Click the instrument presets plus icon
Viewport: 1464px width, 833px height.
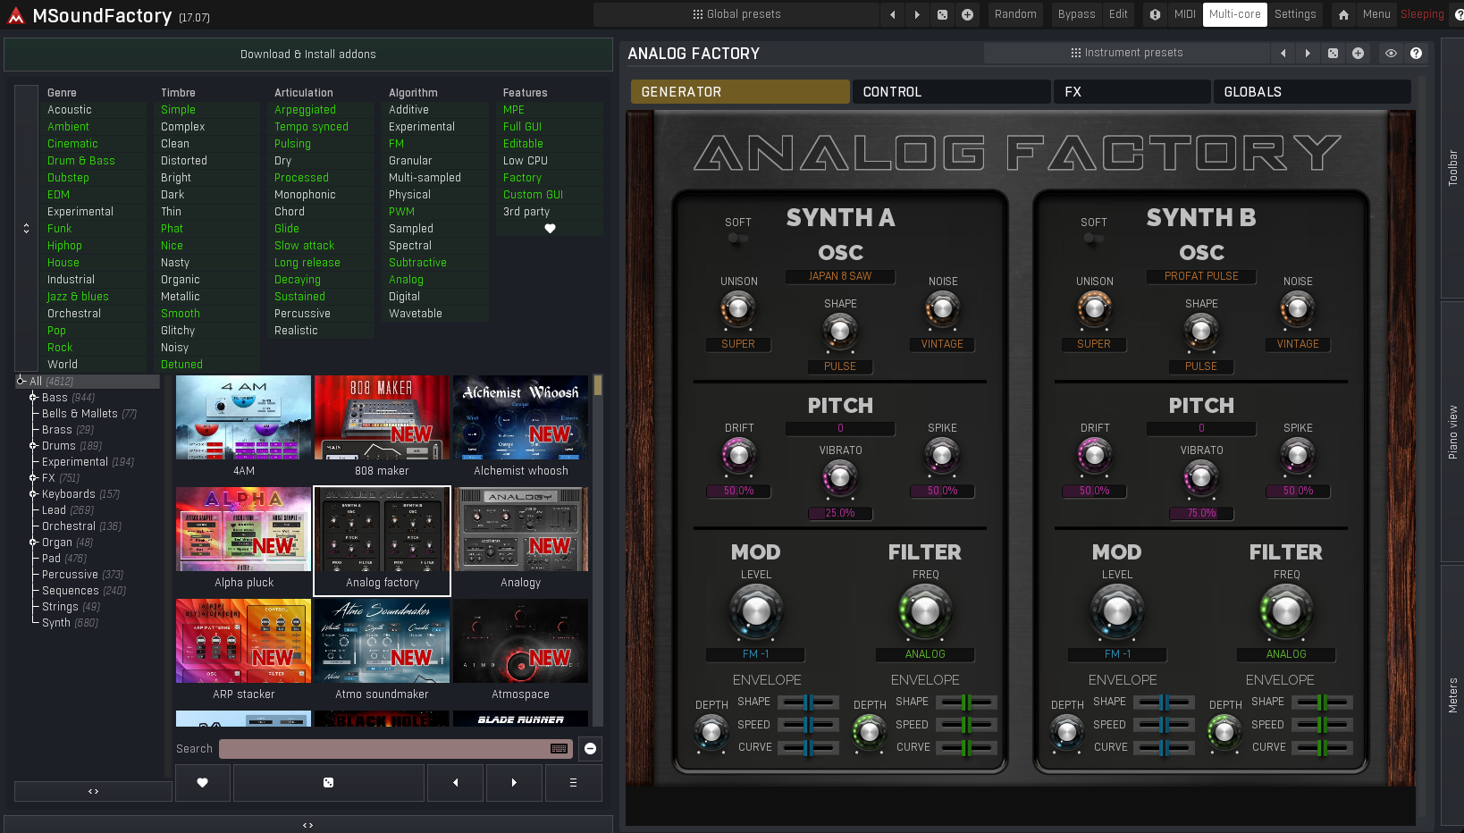[x=1358, y=54]
